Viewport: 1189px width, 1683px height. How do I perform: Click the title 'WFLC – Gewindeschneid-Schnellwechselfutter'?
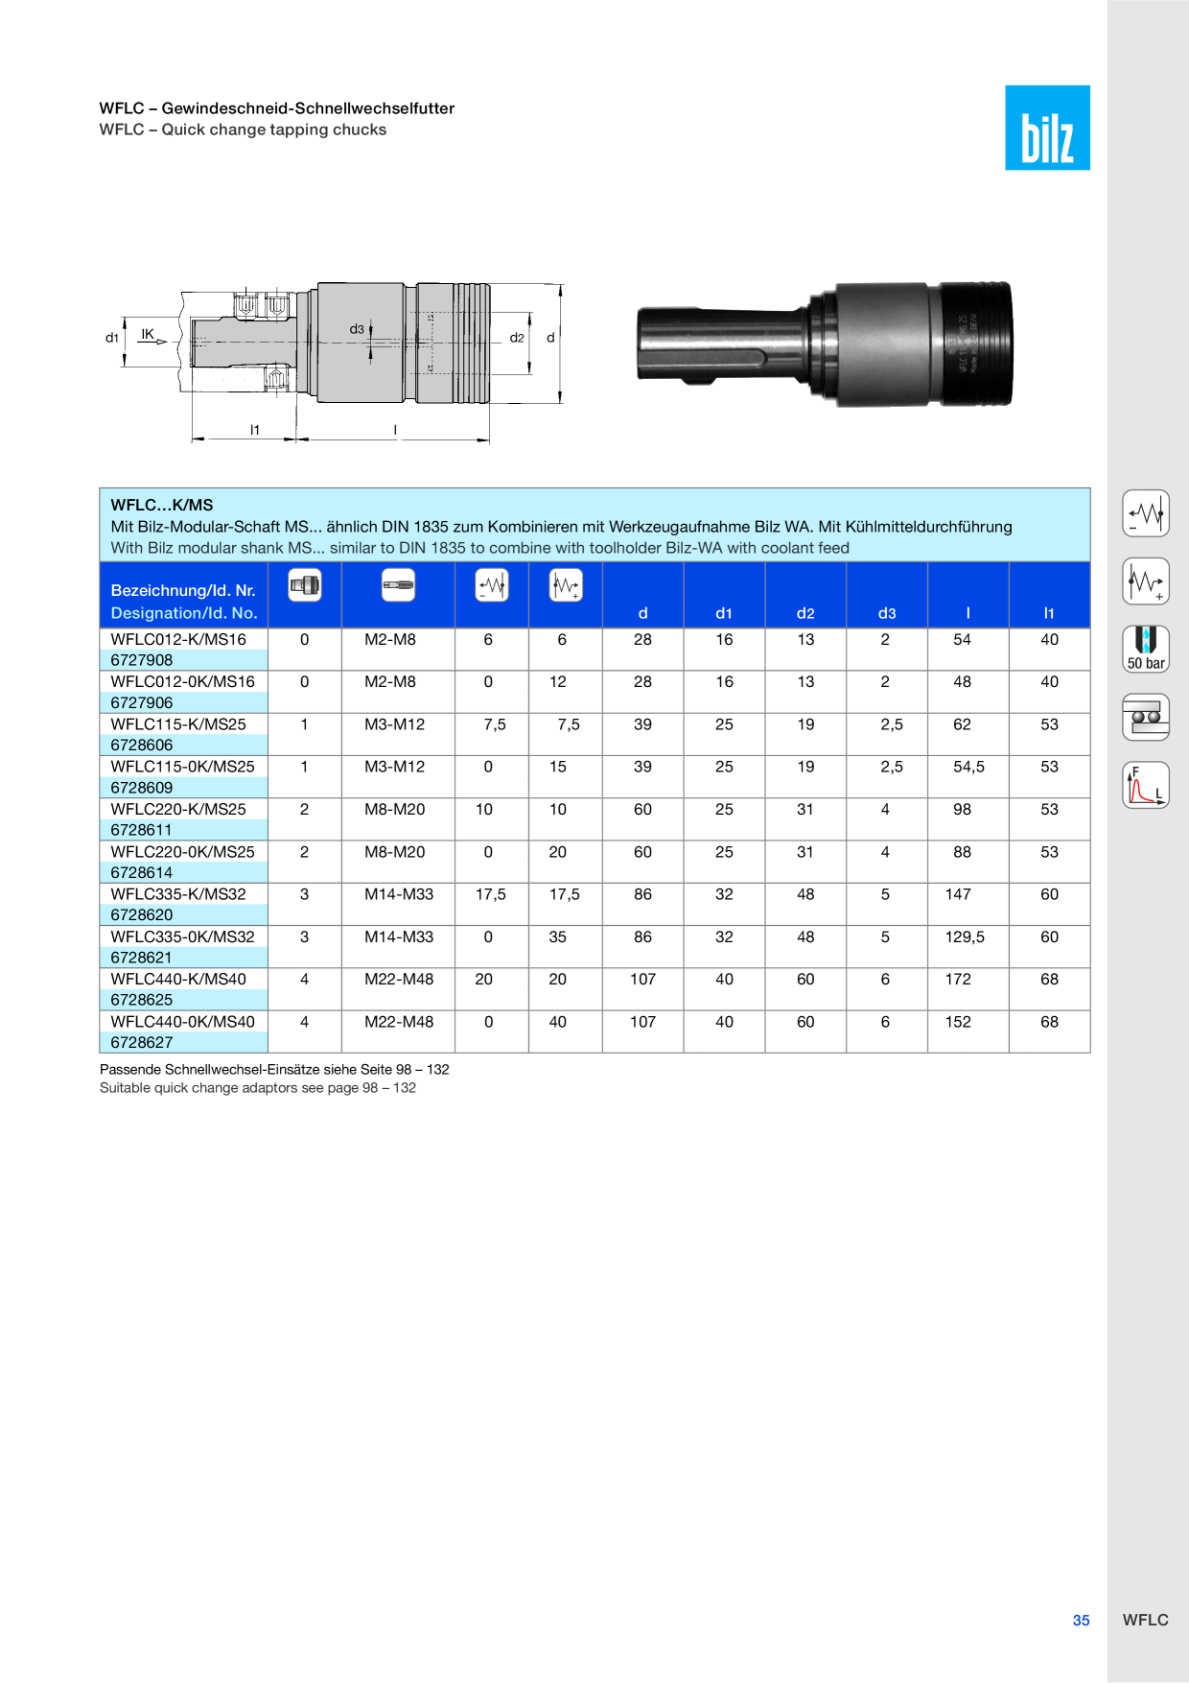point(277,108)
